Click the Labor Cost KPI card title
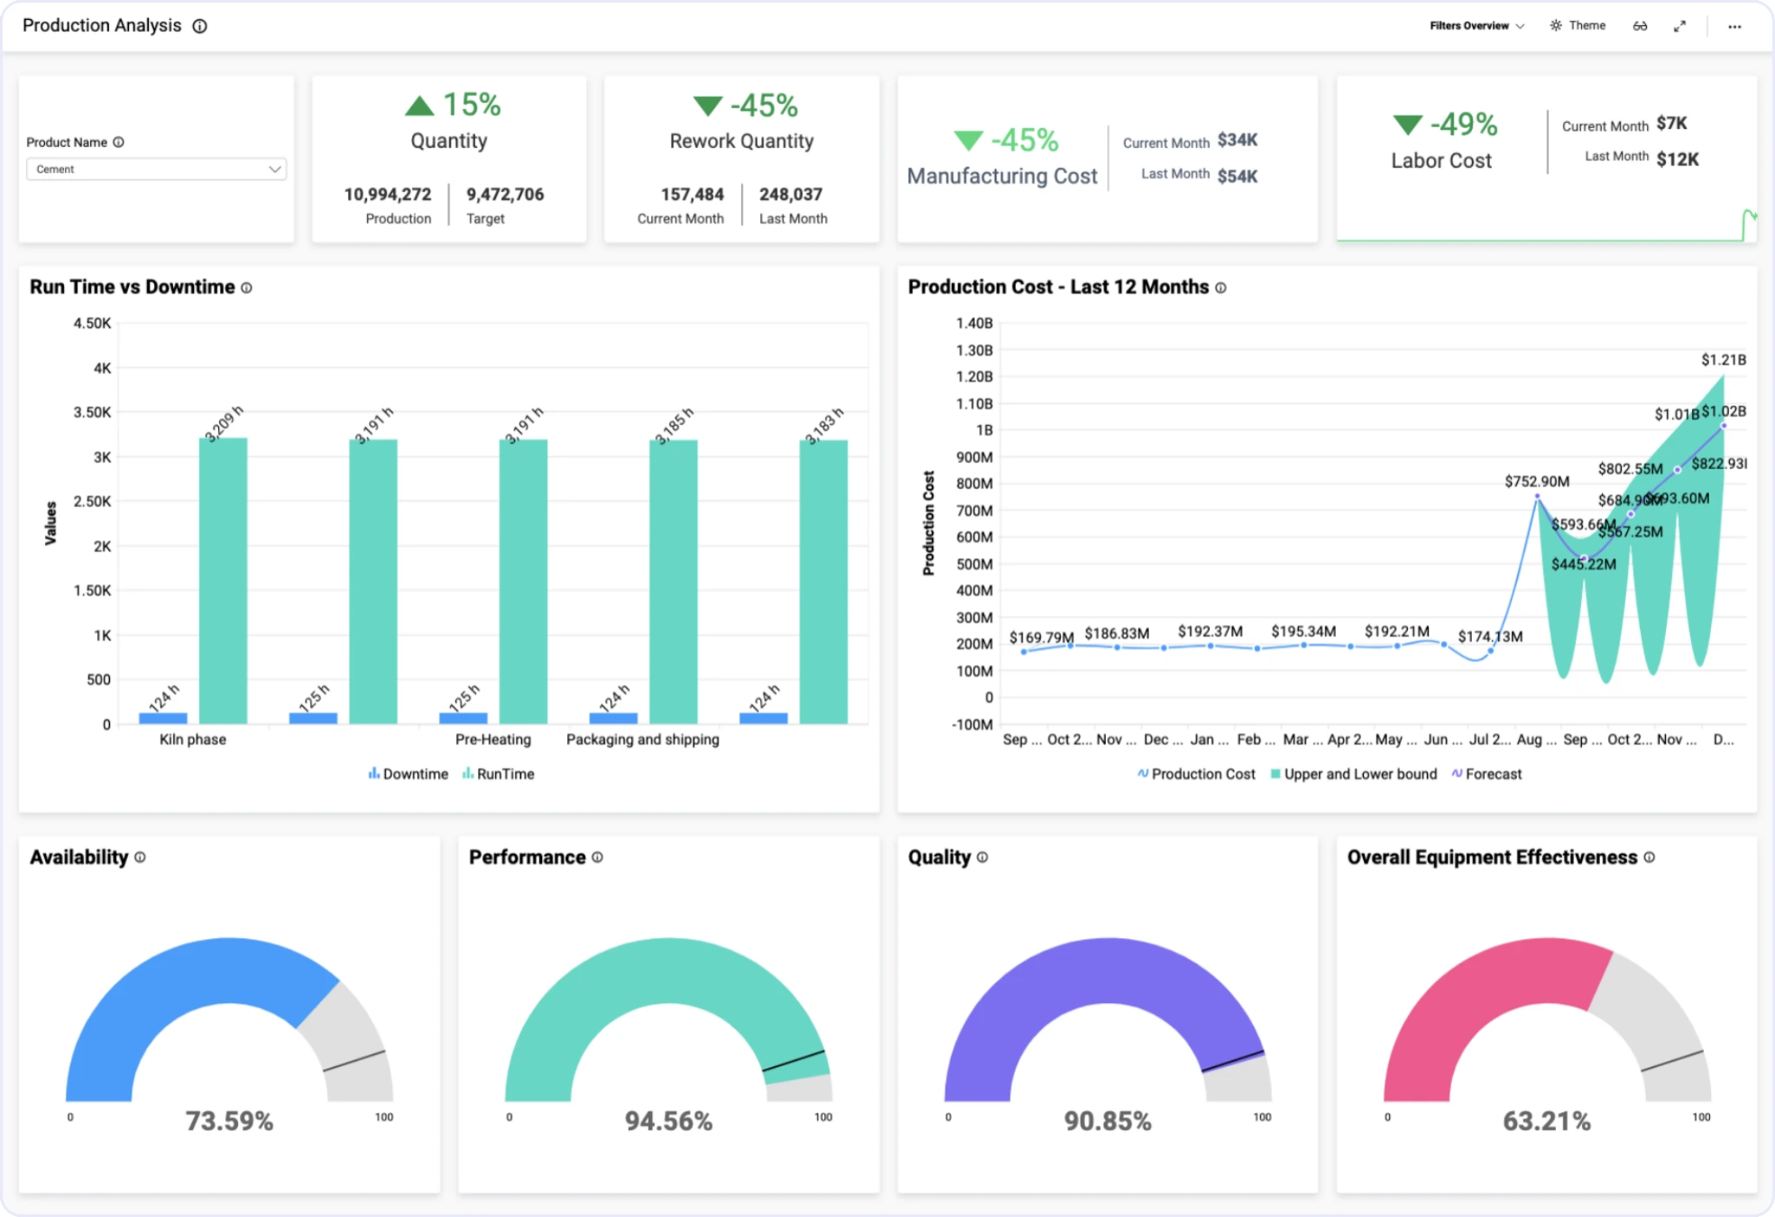Image resolution: width=1775 pixels, height=1217 pixels. click(x=1441, y=161)
